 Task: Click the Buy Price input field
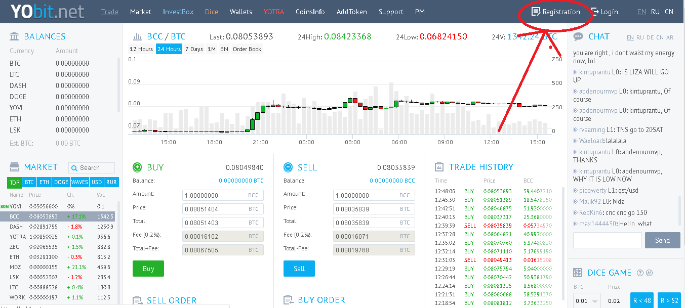pyautogui.click(x=223, y=209)
